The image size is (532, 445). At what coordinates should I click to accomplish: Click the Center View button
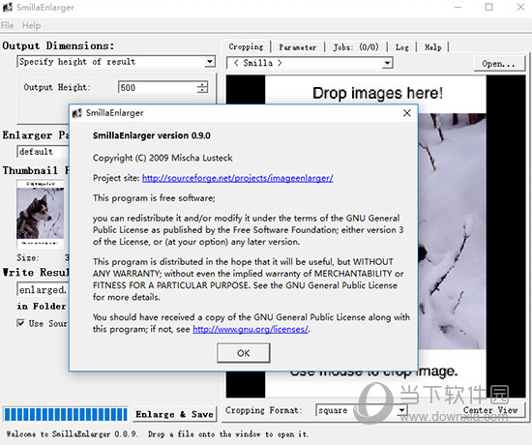(x=490, y=410)
